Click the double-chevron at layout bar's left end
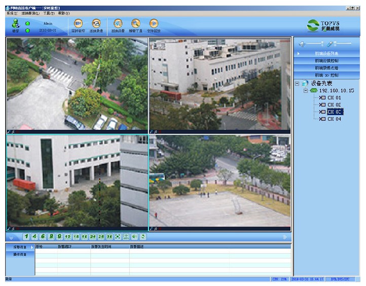Screen dimensions: 366x286 pyautogui.click(x=12, y=237)
